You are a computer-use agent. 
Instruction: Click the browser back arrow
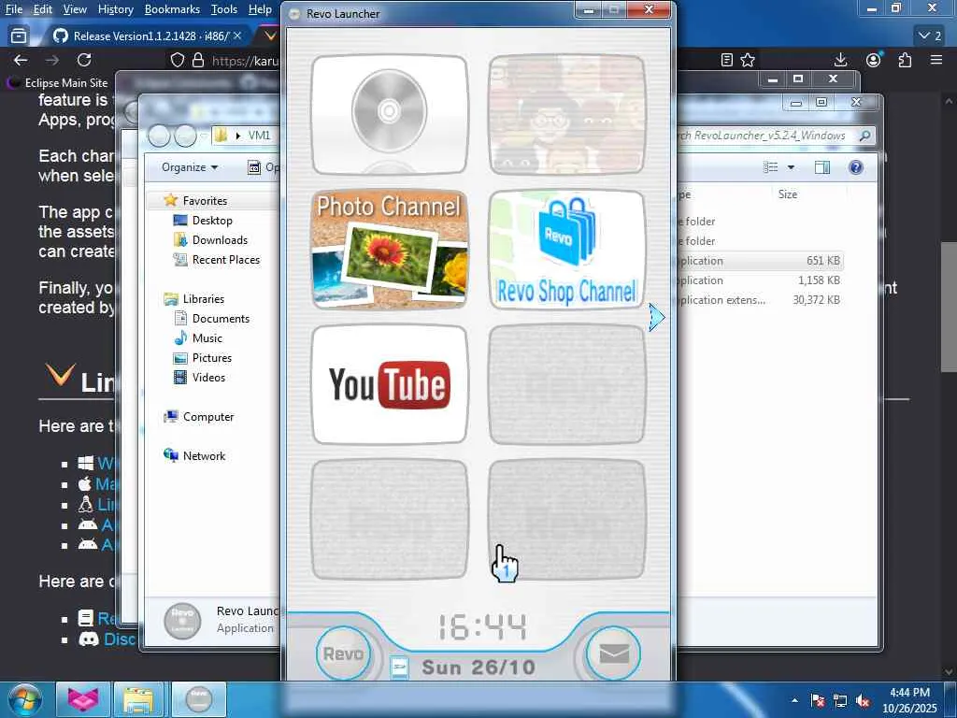21,60
